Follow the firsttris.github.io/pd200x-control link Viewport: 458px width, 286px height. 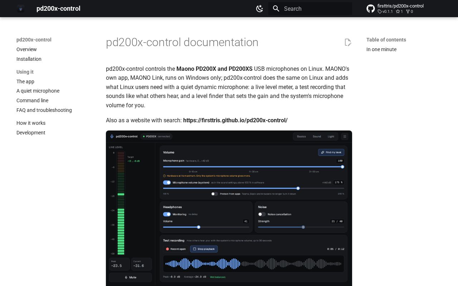tap(235, 120)
